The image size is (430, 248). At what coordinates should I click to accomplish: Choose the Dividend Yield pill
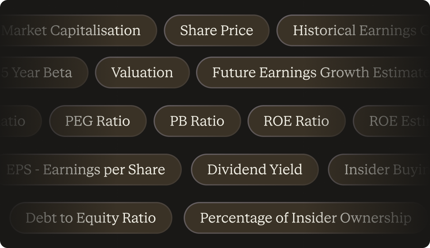coord(255,170)
